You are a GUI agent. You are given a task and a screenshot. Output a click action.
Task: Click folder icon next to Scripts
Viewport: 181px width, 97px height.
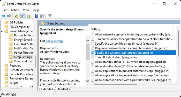point(6,83)
